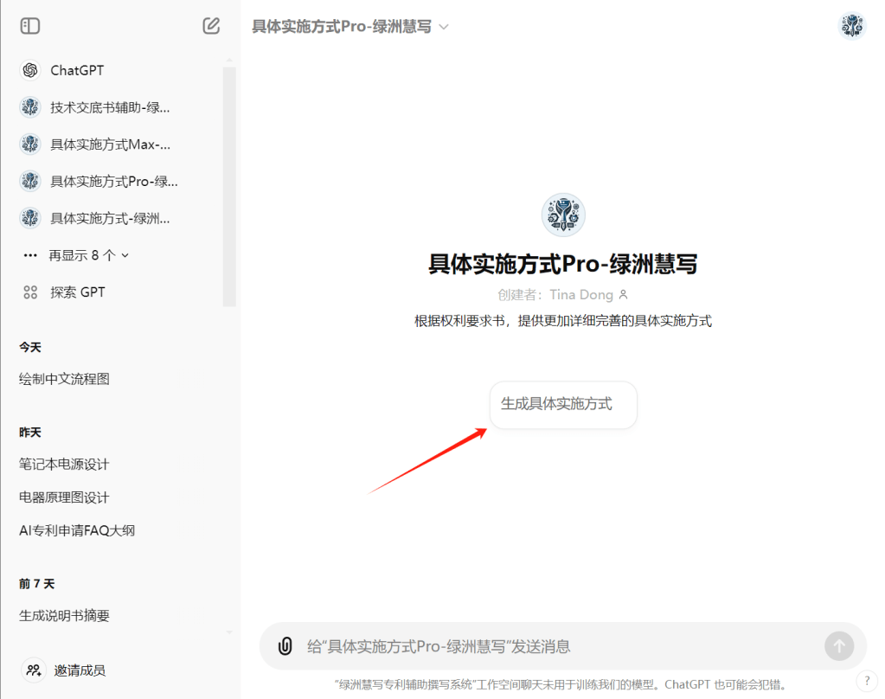Click the central GPT logo avatar

click(563, 215)
